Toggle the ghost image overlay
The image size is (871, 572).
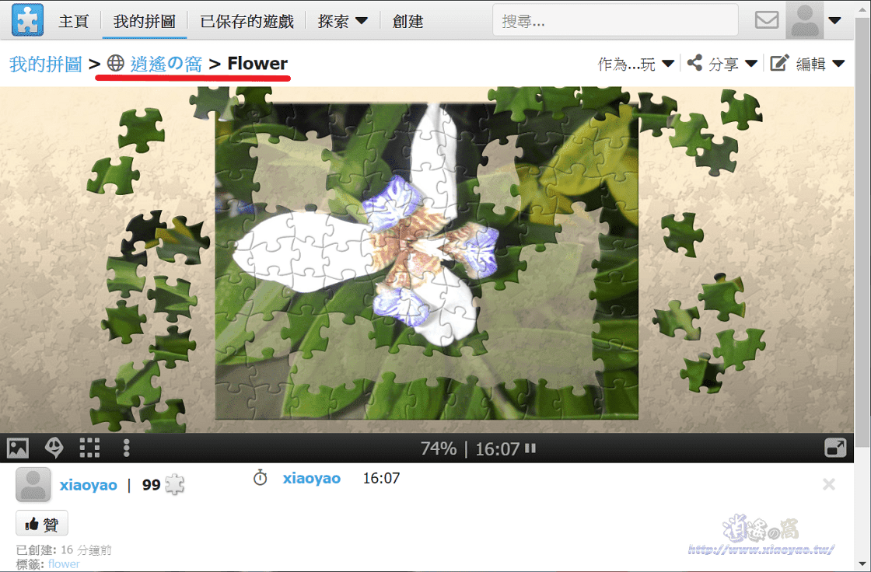point(54,448)
